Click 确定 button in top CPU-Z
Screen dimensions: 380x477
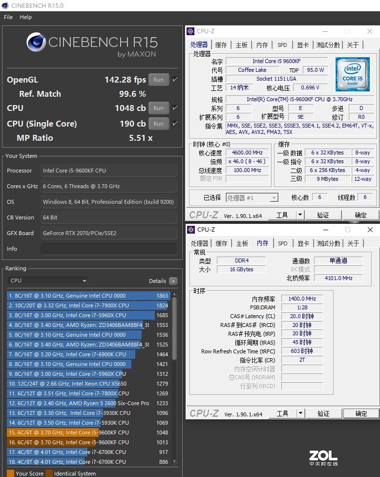tap(361, 215)
